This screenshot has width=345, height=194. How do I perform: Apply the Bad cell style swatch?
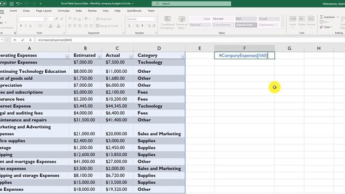coord(246,19)
